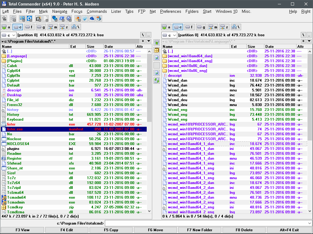The image size is (313, 234).
Task: Open left panel favorites asterisk button
Action: (143, 41)
